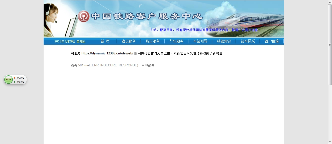The image size is (332, 144).
Task: Click the green download speed arrow icon
Action: (x=15, y=82)
